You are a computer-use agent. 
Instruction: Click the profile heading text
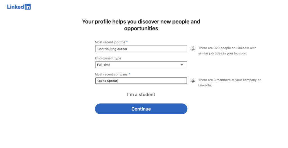coord(141,25)
